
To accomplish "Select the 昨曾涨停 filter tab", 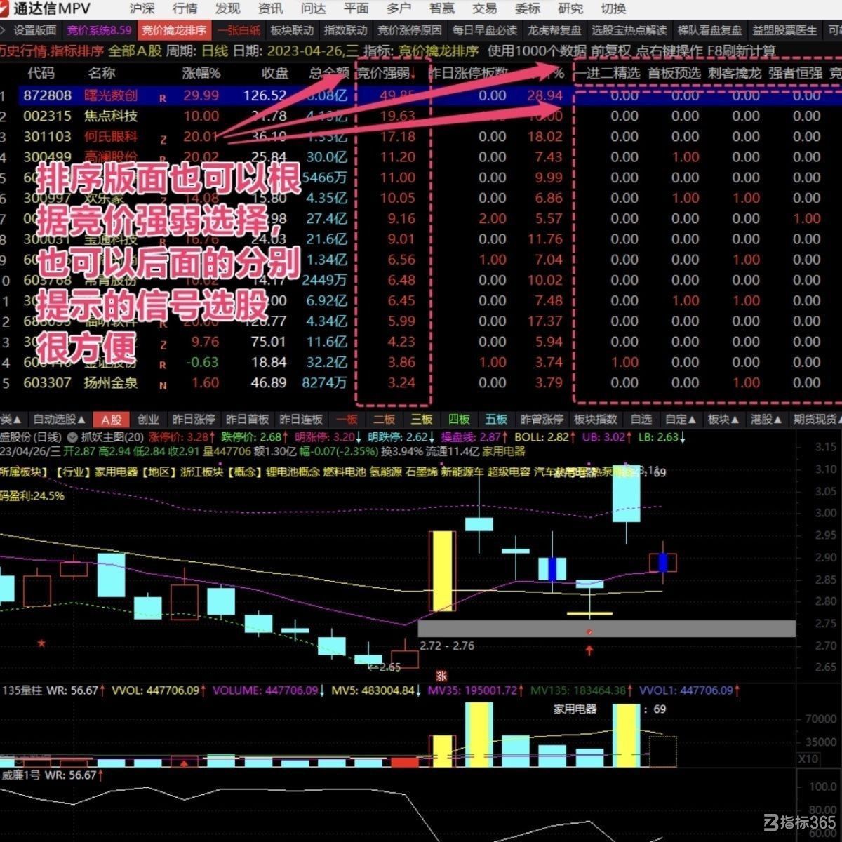I will point(542,420).
